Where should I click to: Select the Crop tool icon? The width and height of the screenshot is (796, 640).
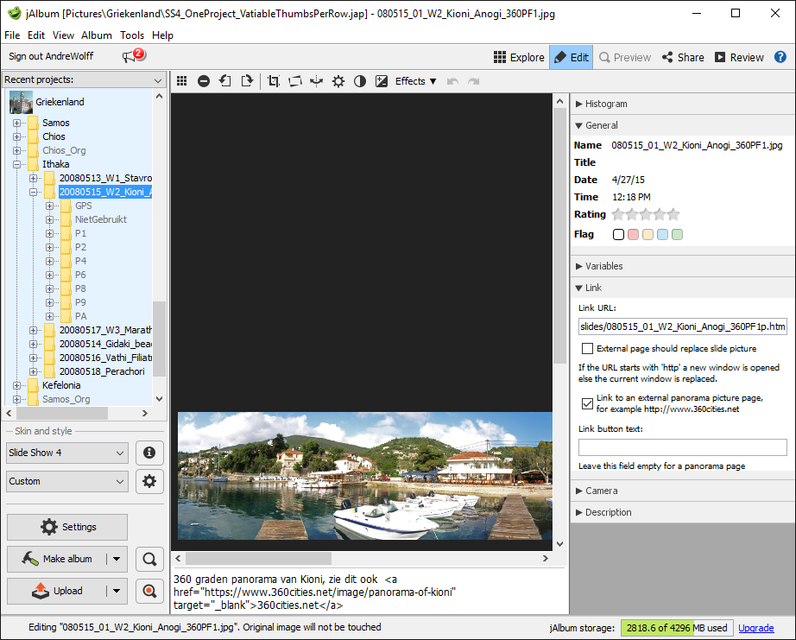point(274,81)
